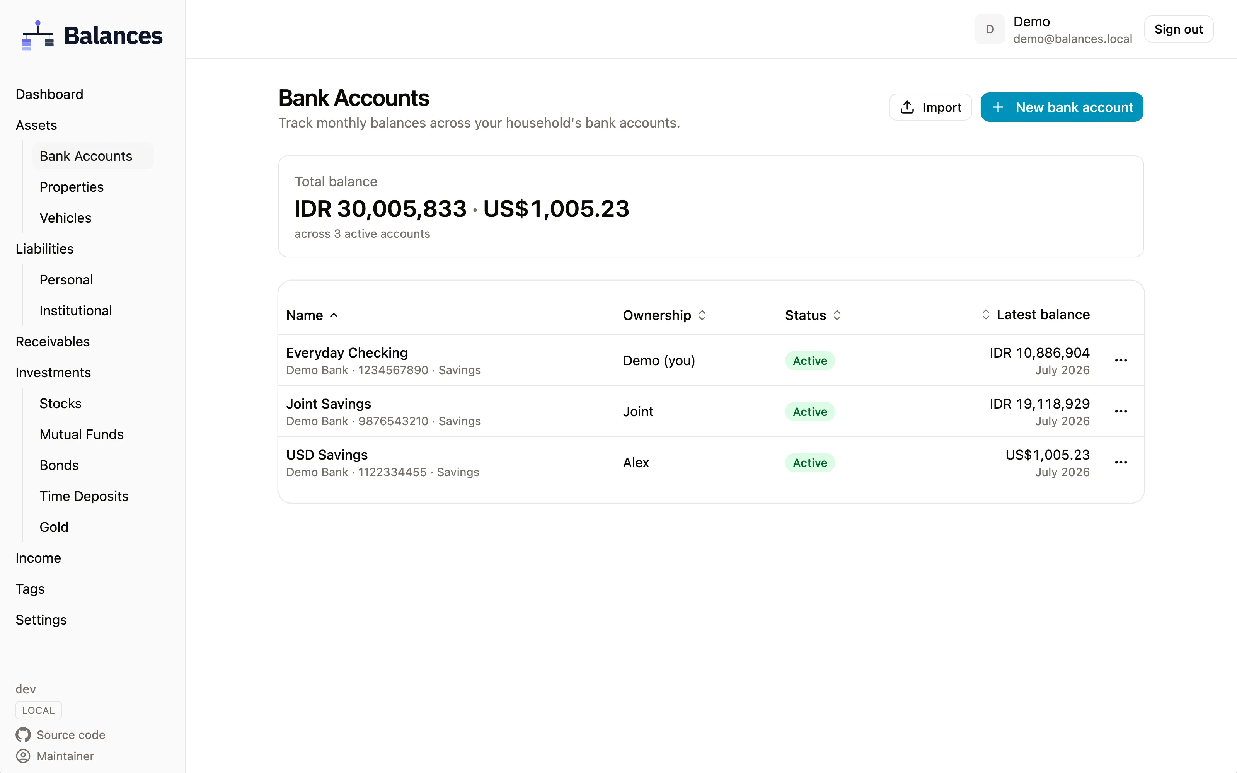The width and height of the screenshot is (1237, 773).
Task: Click the Sign out button
Action: point(1178,30)
